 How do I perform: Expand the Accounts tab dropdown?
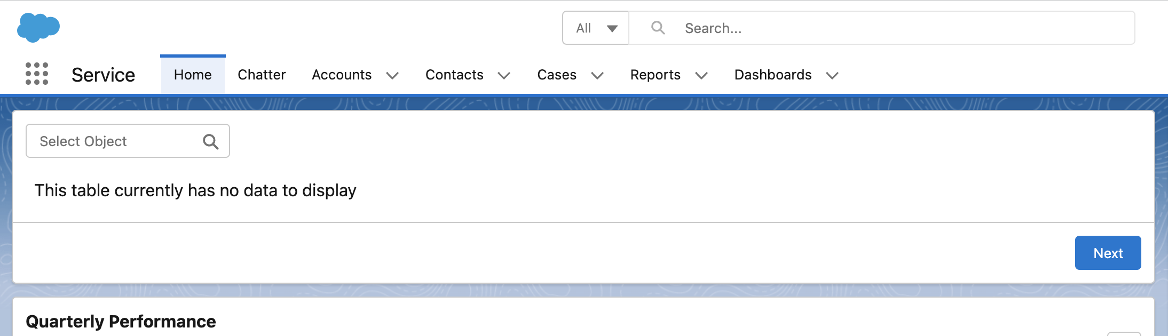point(392,75)
